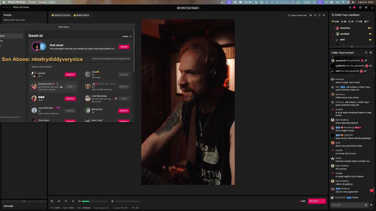Open macOS Wi-Fi menu bar icon

[343, 2]
